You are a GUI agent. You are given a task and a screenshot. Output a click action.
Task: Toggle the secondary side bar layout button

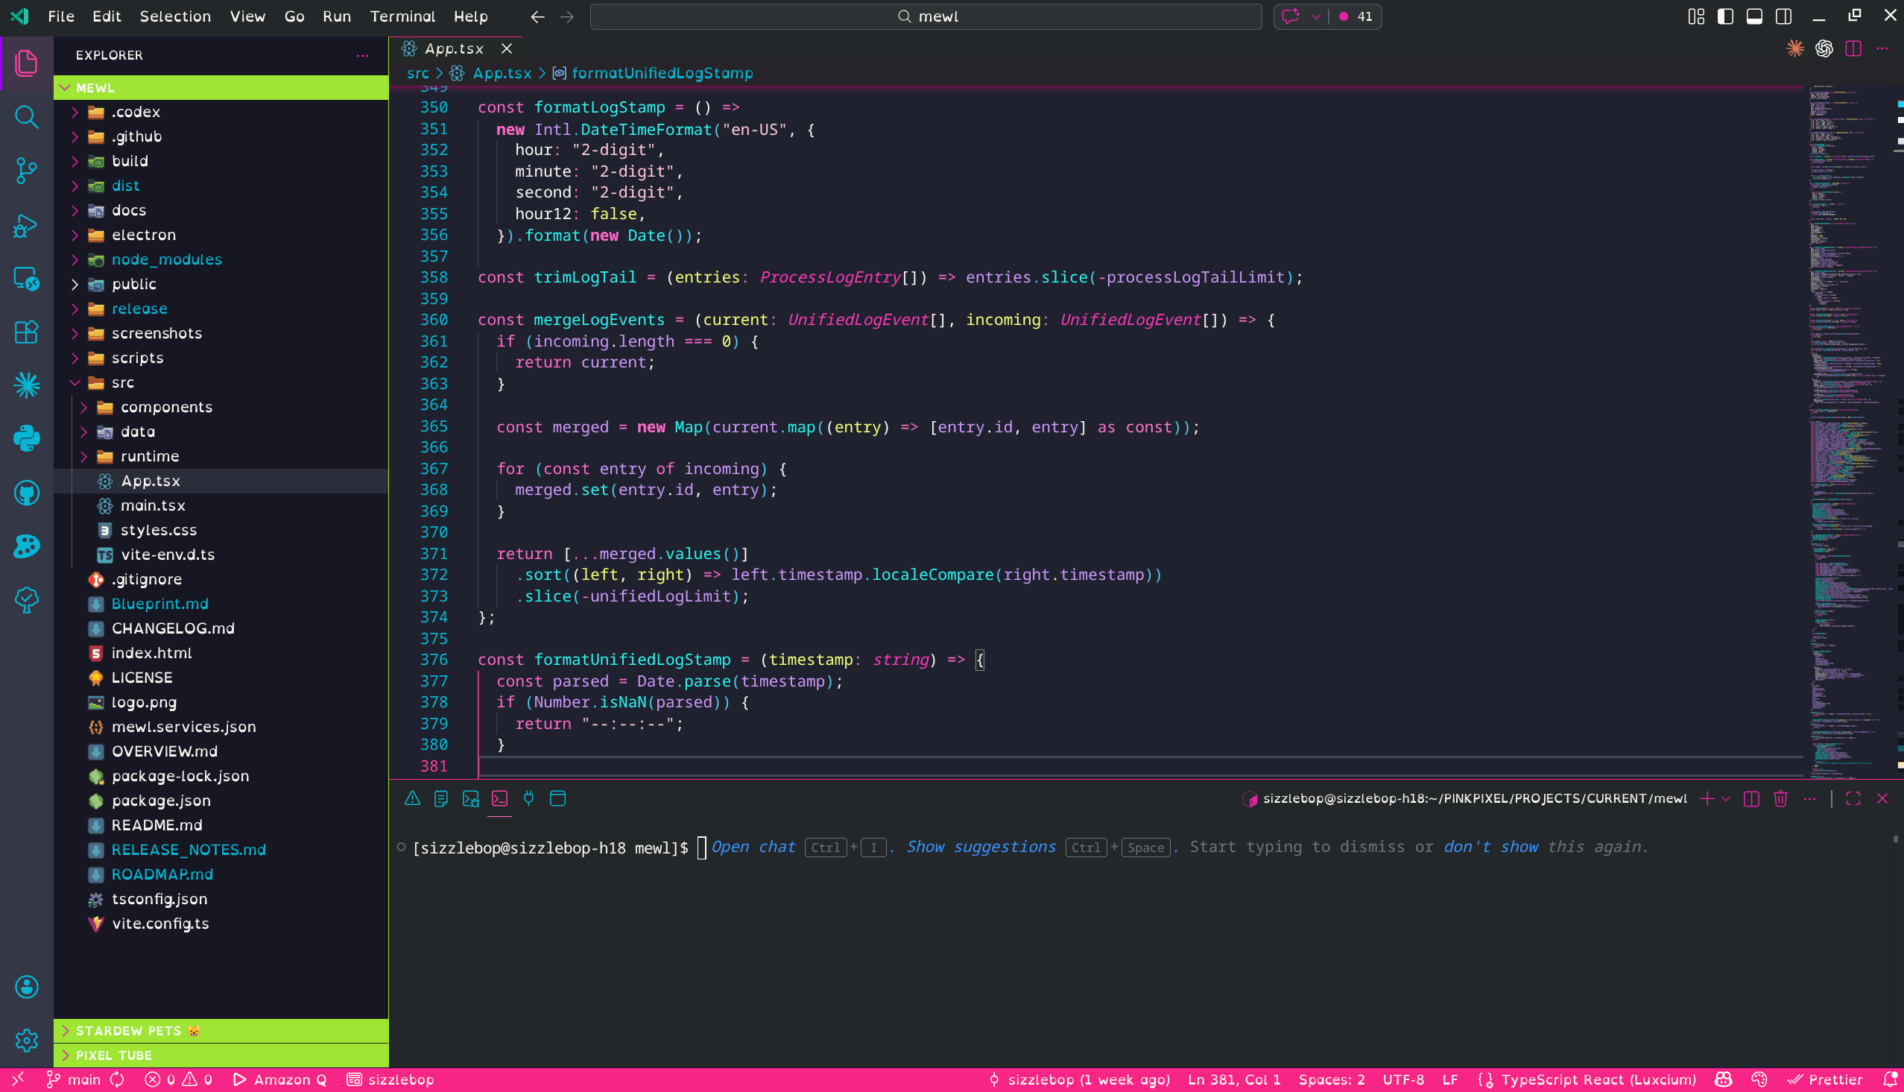click(1783, 16)
